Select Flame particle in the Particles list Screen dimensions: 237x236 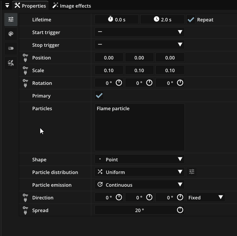pyautogui.click(x=113, y=108)
